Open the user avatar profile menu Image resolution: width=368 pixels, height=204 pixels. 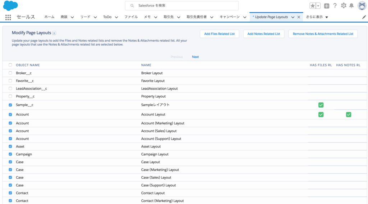pyautogui.click(x=362, y=6)
